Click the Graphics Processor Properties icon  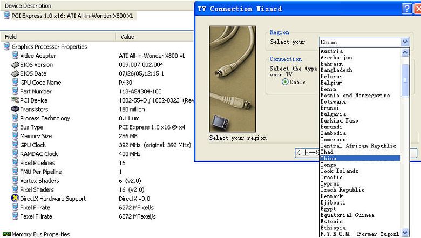[x=6, y=46]
